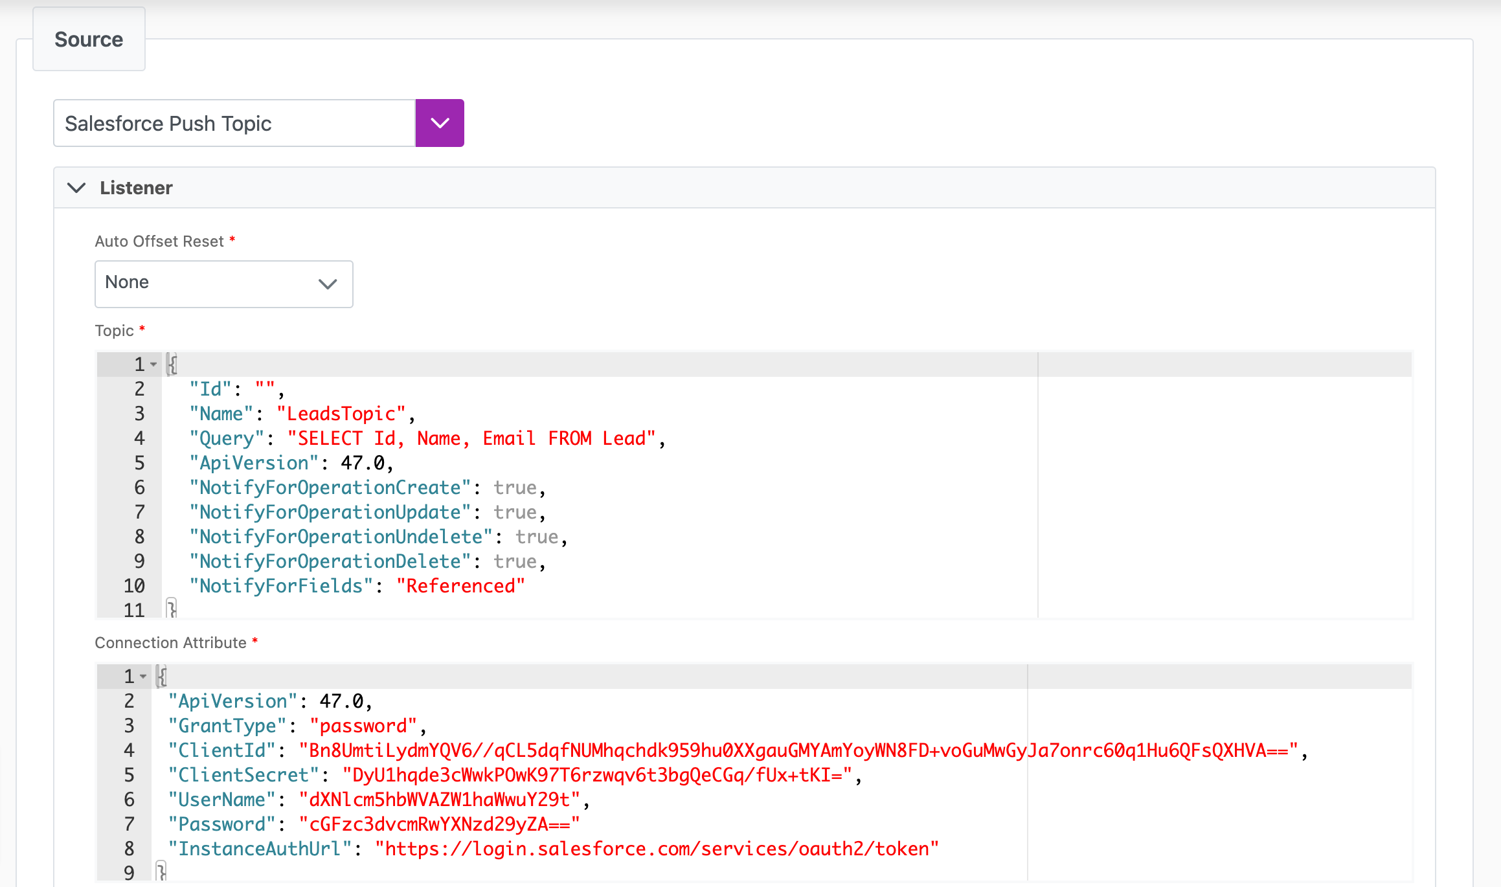Image resolution: width=1501 pixels, height=887 pixels.
Task: Click the Connection Attribute field label
Action: 171,643
